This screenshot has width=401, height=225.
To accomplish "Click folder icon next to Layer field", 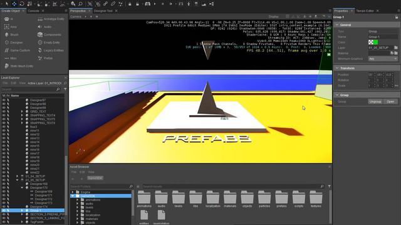I will [396, 47].
